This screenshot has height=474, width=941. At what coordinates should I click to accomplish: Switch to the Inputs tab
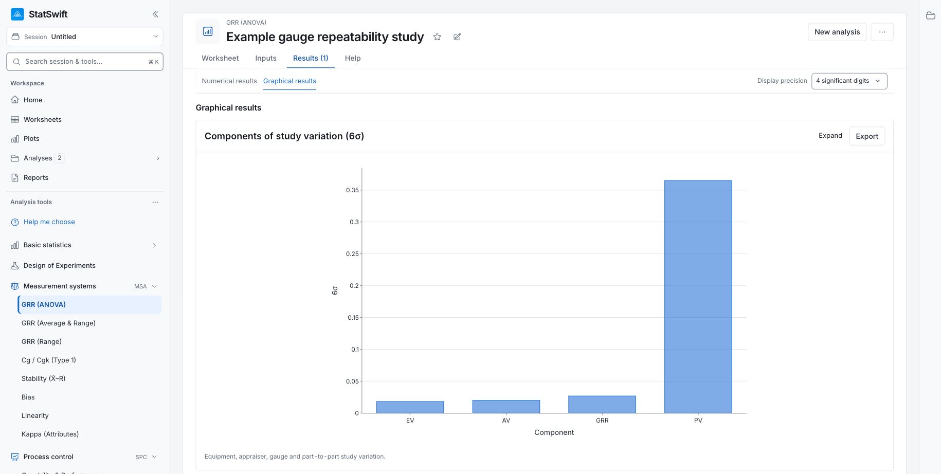pos(266,58)
